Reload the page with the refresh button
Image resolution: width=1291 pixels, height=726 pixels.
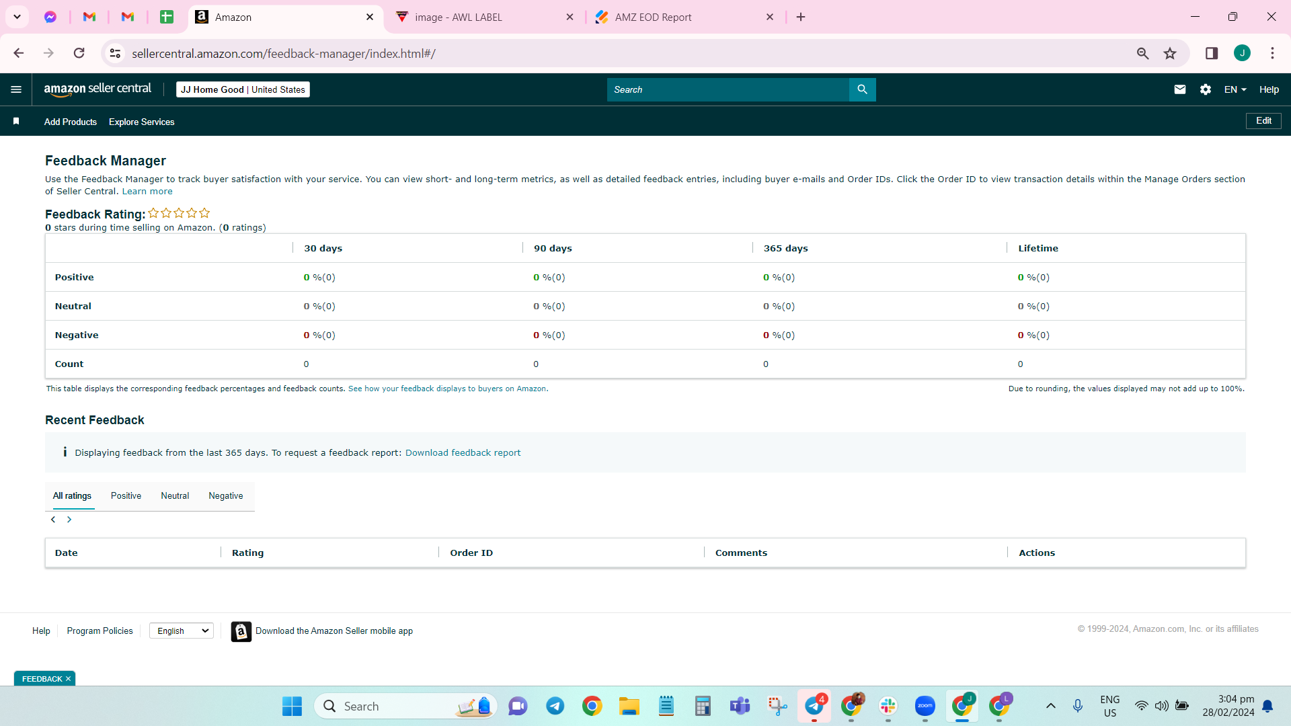point(79,53)
